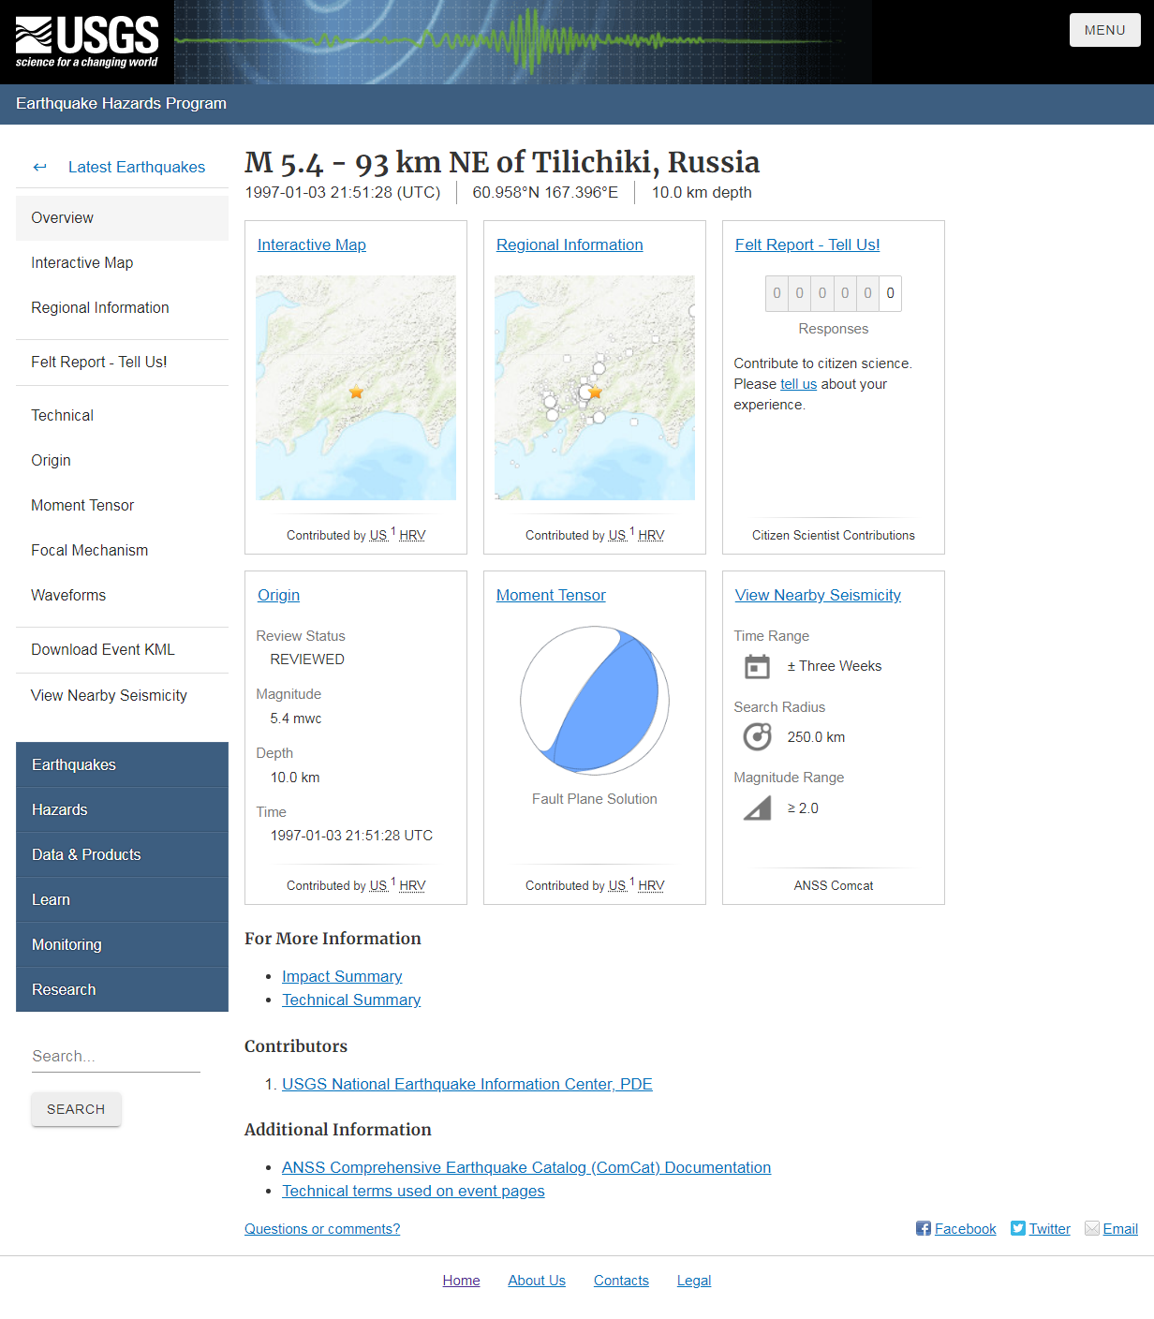1154x1319 pixels.
Task: Click the orange star on Interactive Map thumbnail
Action: [356, 392]
